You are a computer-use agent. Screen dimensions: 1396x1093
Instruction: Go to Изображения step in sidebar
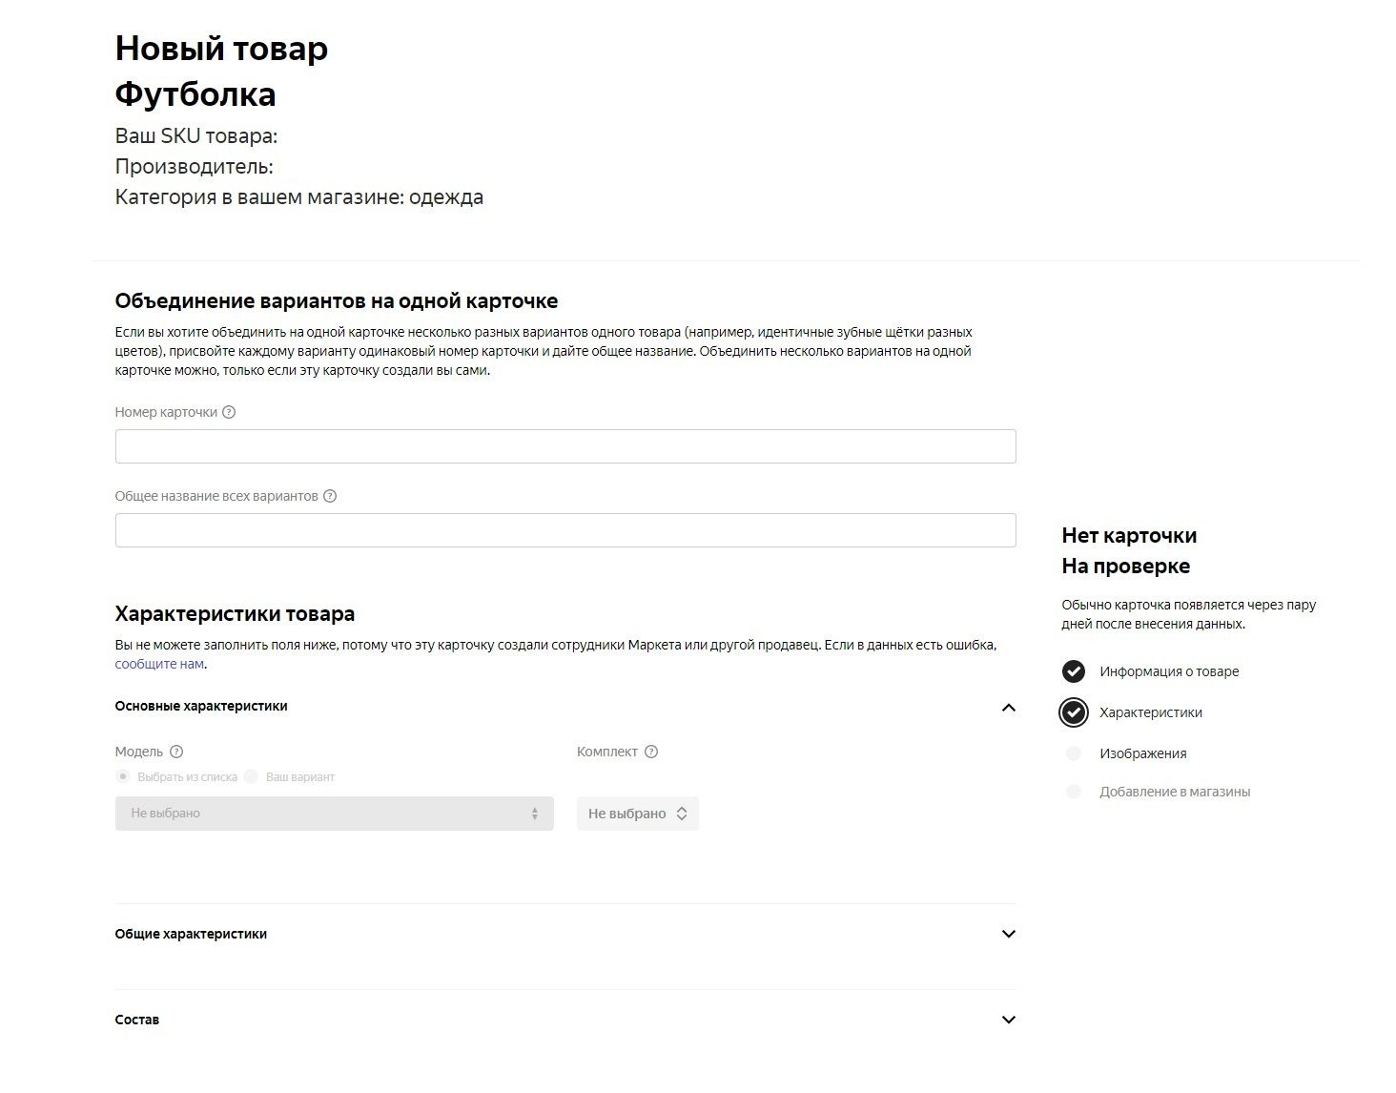click(1142, 753)
